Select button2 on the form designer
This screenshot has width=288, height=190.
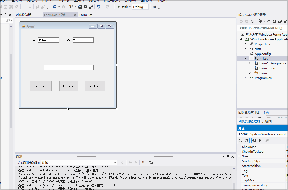pyautogui.click(x=68, y=86)
